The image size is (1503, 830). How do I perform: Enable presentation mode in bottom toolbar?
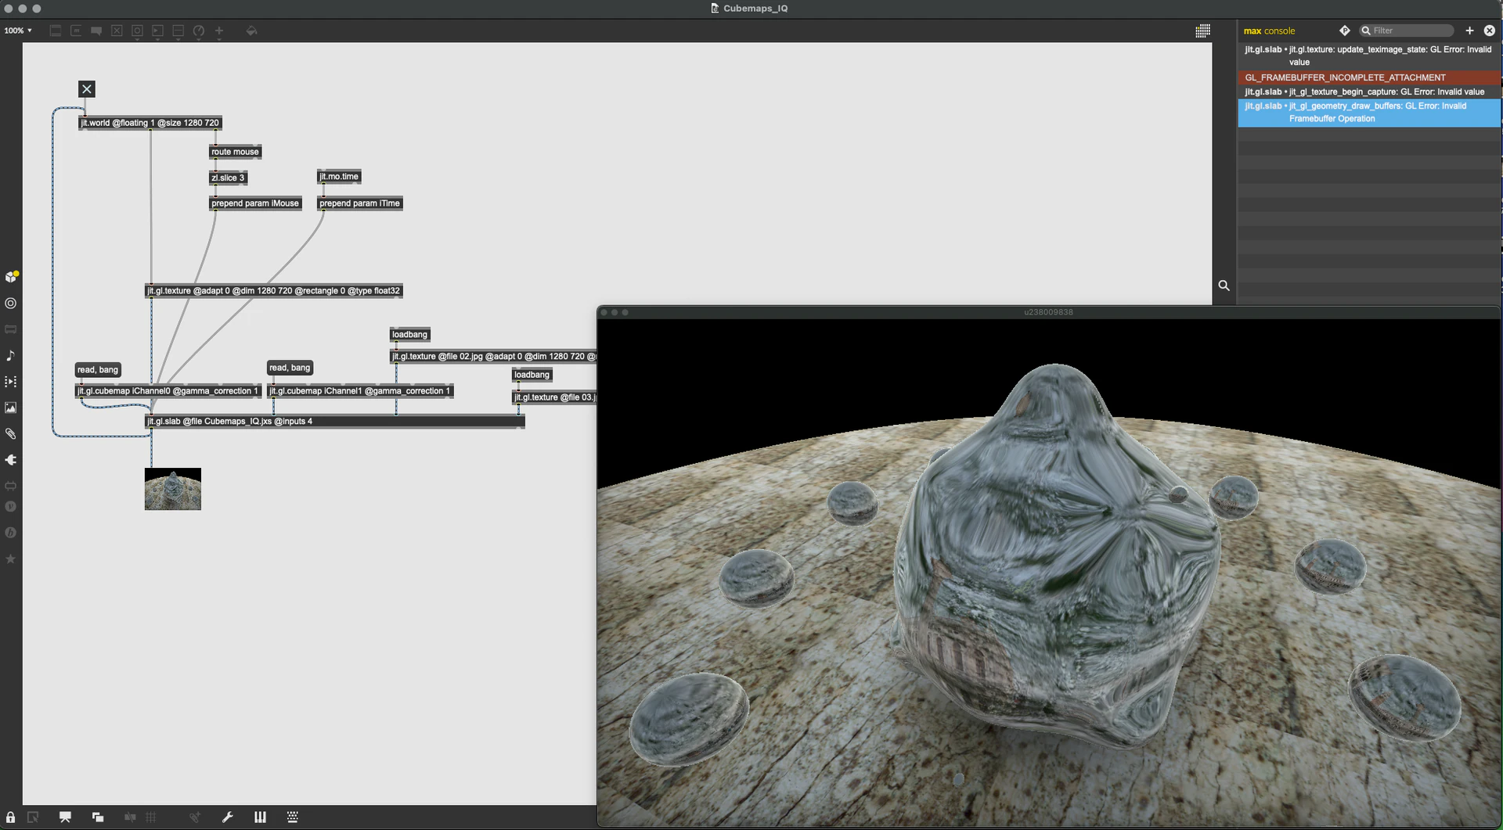coord(65,817)
